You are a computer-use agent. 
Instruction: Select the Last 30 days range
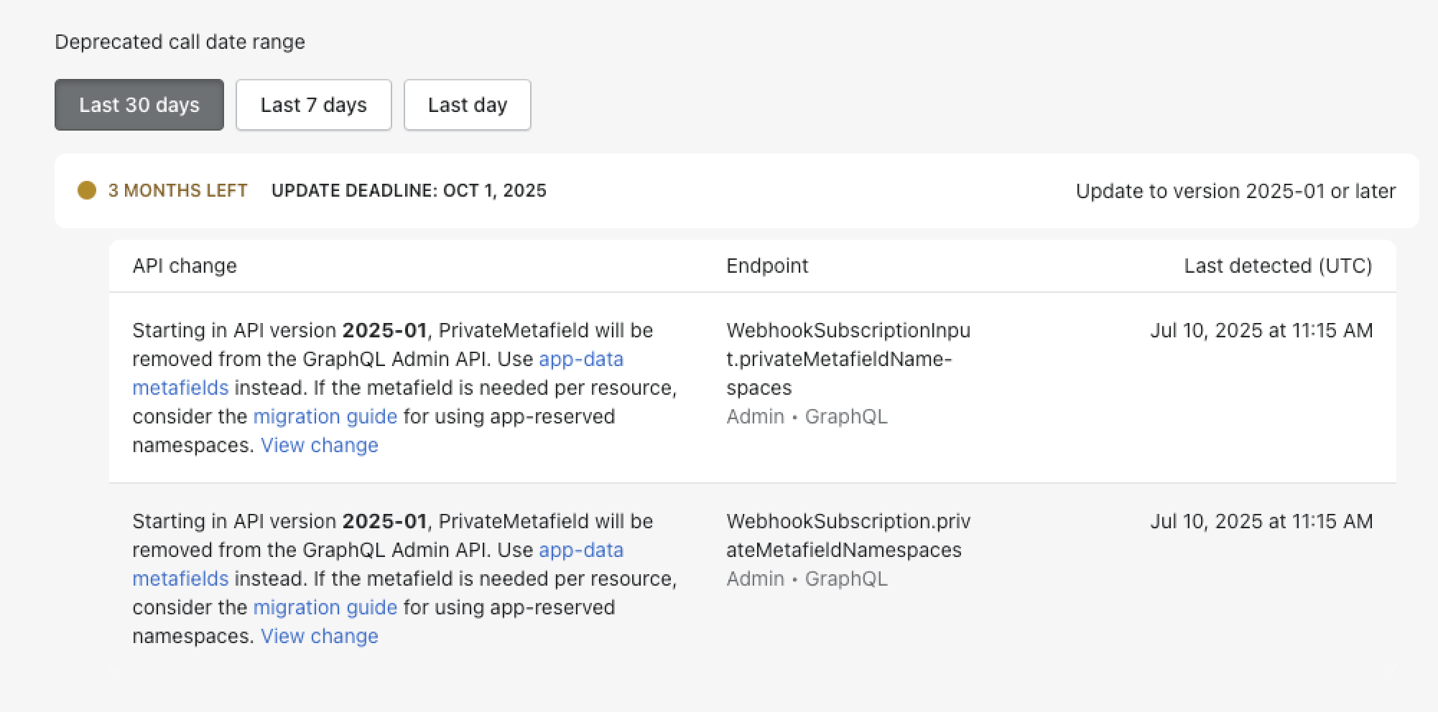point(139,105)
